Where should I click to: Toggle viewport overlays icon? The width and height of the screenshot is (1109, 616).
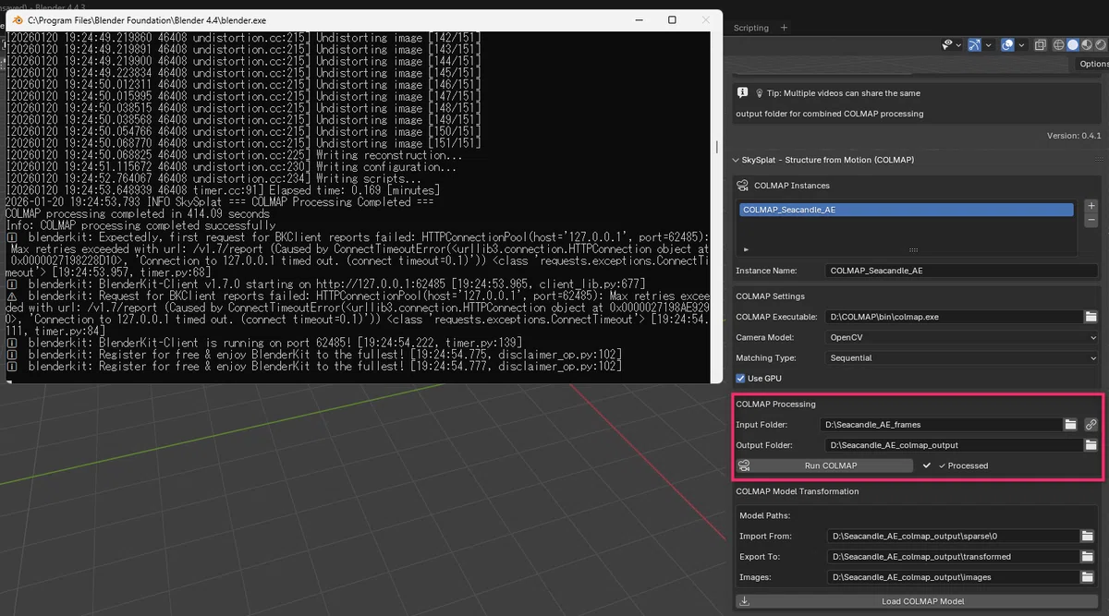pyautogui.click(x=1007, y=44)
